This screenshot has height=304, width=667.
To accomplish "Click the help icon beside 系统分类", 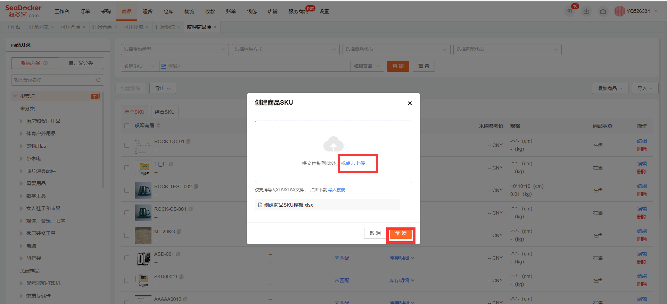I will 46,63.
